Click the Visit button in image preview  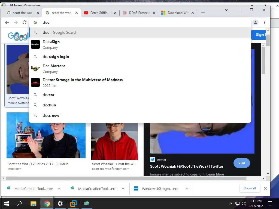[x=242, y=163]
